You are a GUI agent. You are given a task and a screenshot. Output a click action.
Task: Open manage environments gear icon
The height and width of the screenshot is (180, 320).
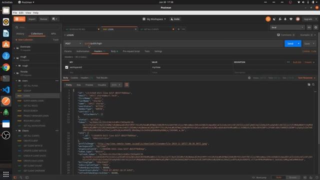(315, 27)
